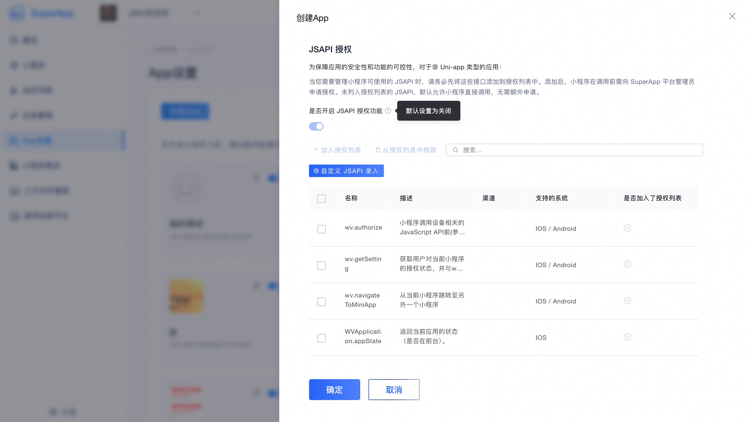Screen dimensions: 749x422
Task: Click the help icon beside JSAPI 授权功能
Action: pyautogui.click(x=388, y=111)
